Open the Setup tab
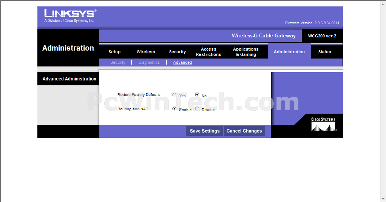Screen dimensions: 386x202 (114, 52)
